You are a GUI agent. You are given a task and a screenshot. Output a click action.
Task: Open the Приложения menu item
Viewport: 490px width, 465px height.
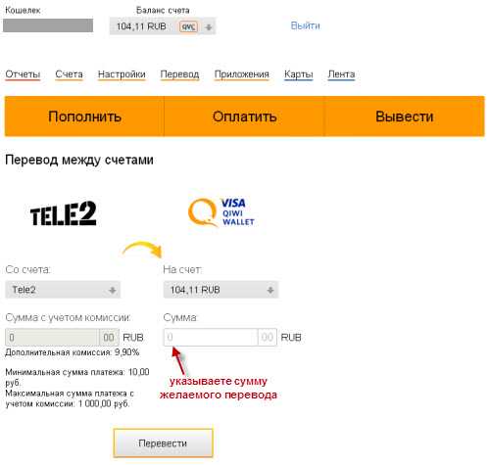[242, 74]
